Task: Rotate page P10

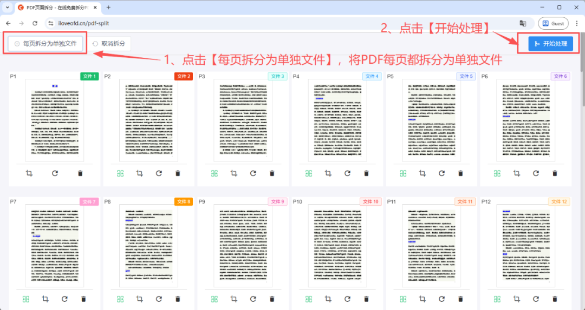Action: [347, 299]
